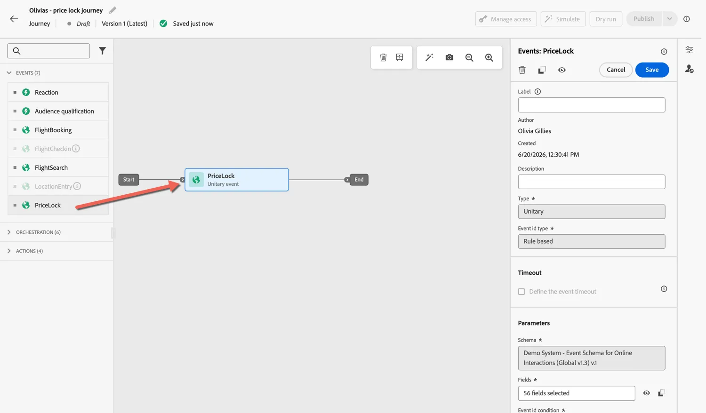Show the timeout info icon
This screenshot has width=706, height=413.
[664, 289]
